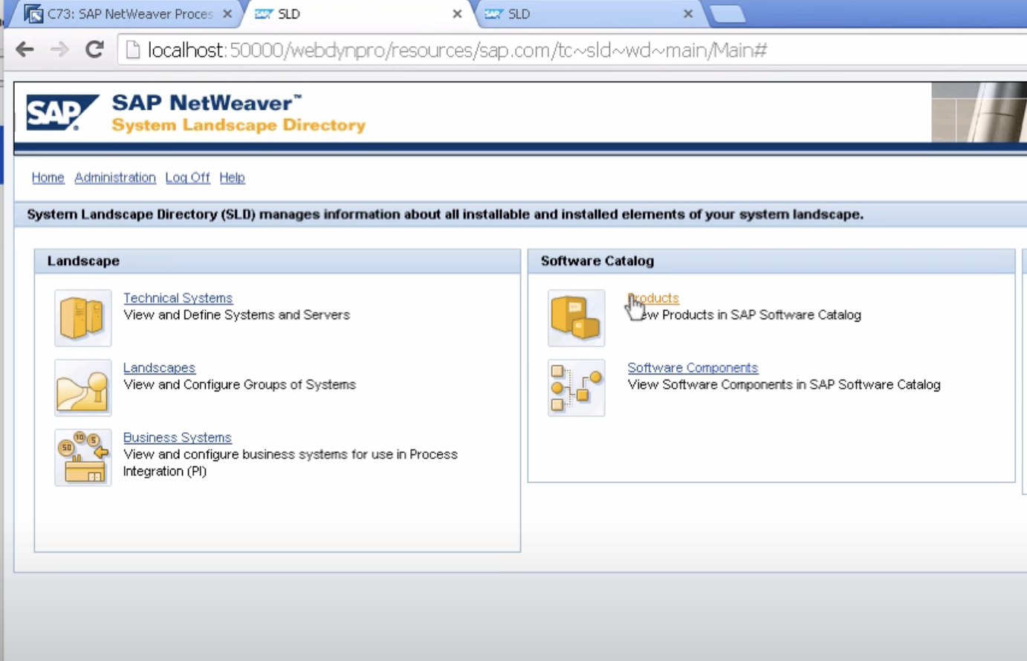
Task: Open the Technical Systems servers icon
Action: click(x=82, y=318)
